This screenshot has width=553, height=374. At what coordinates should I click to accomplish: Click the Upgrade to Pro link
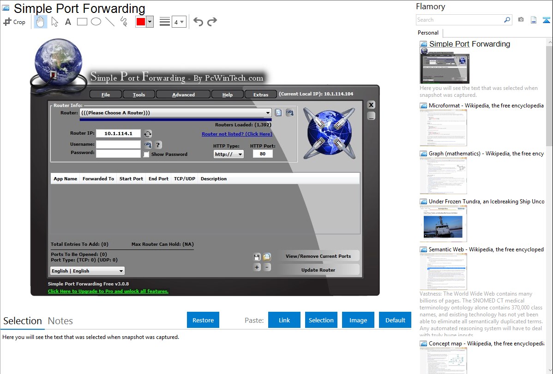[x=108, y=291]
